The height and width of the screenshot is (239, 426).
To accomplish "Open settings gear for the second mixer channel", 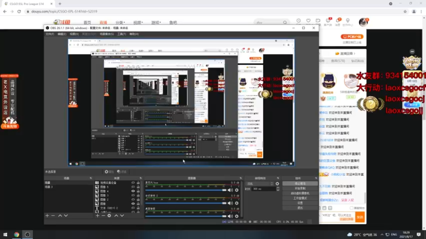I will (x=237, y=203).
